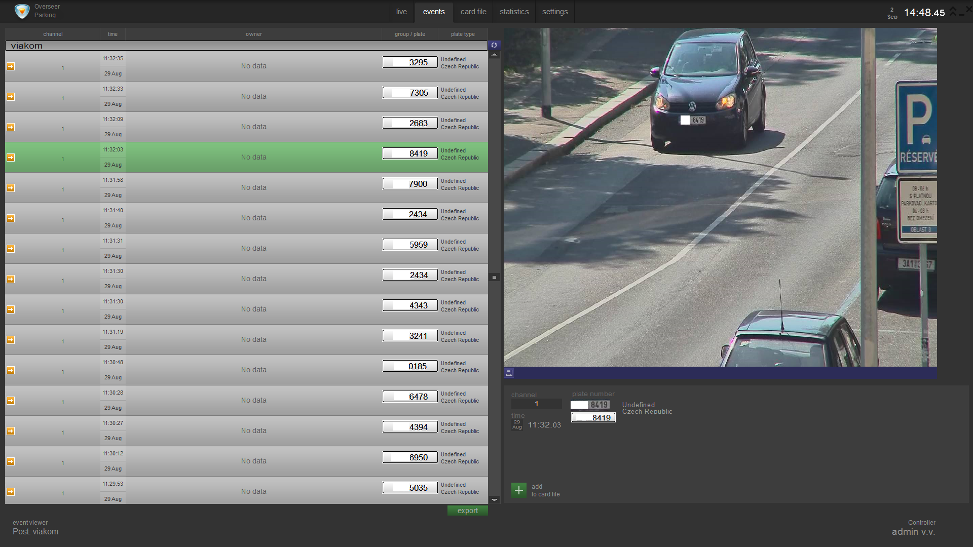
Task: Click the arrow icon for plate 0185 row
Action: coord(11,370)
